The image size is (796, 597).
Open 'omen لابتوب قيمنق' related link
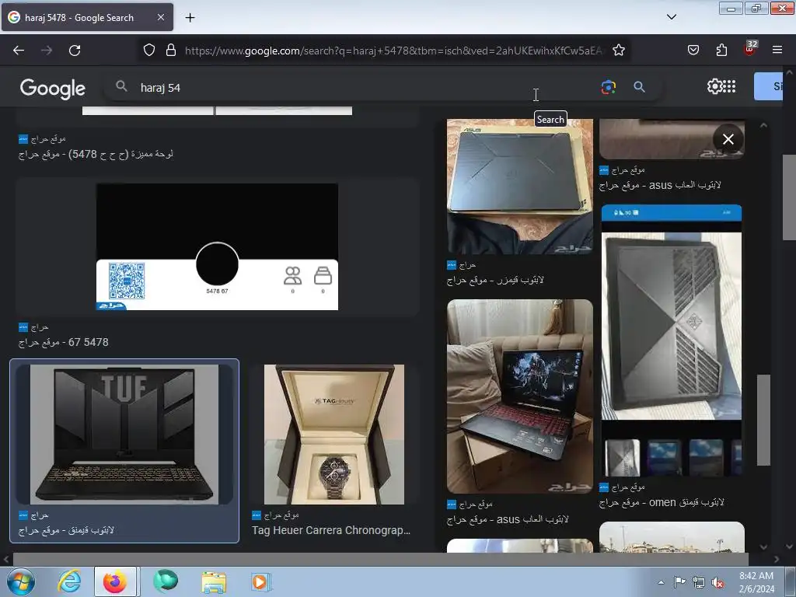pyautogui.click(x=662, y=502)
